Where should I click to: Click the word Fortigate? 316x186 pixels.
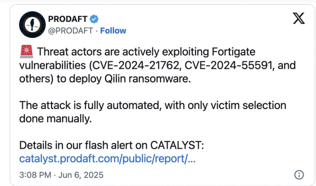234,52
